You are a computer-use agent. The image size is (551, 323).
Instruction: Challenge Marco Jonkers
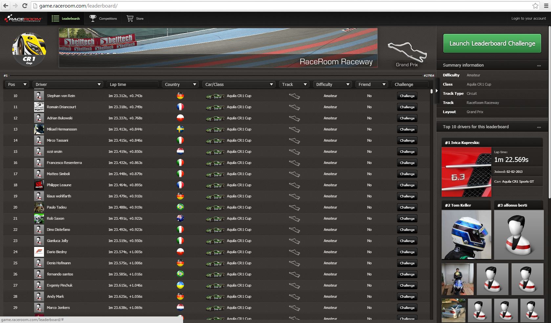(407, 308)
